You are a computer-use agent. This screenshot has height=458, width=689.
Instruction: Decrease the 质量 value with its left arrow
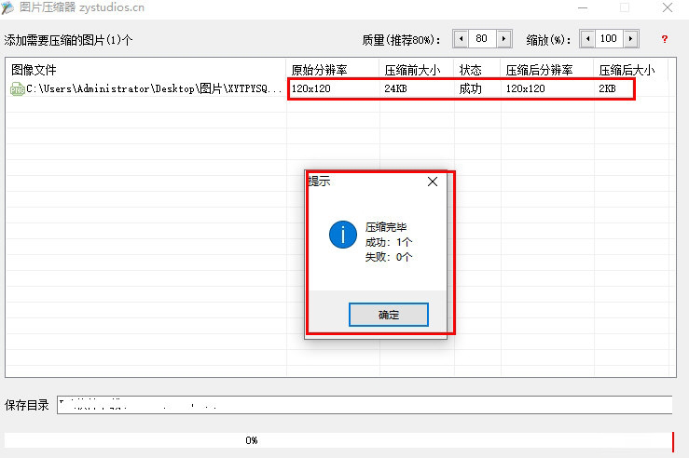tap(461, 38)
